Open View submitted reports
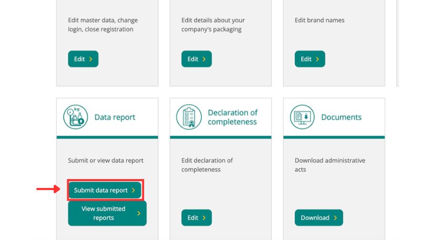 pos(103,213)
